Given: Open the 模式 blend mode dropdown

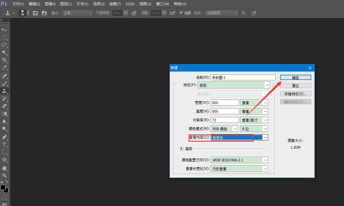Looking at the screenshot, I should pos(77,13).
